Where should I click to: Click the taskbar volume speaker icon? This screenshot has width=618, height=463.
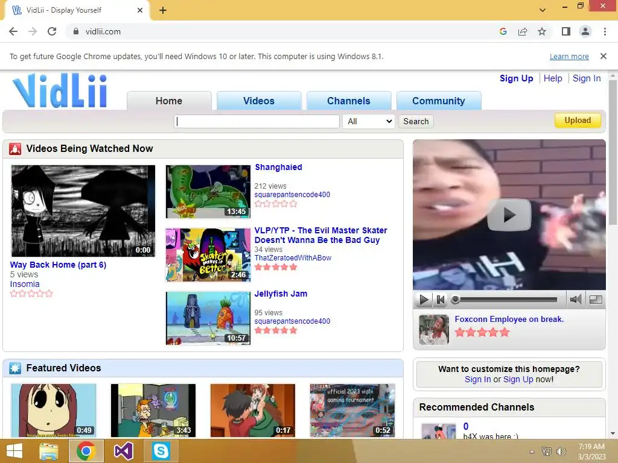(561, 451)
